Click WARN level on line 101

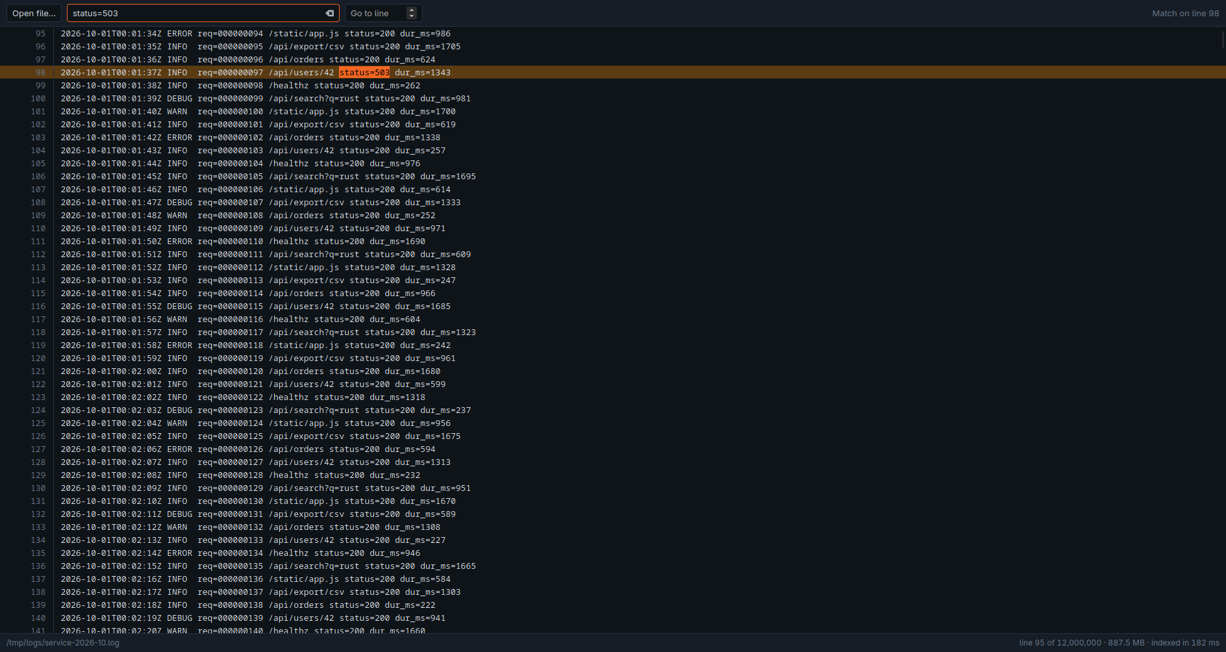pyautogui.click(x=177, y=112)
